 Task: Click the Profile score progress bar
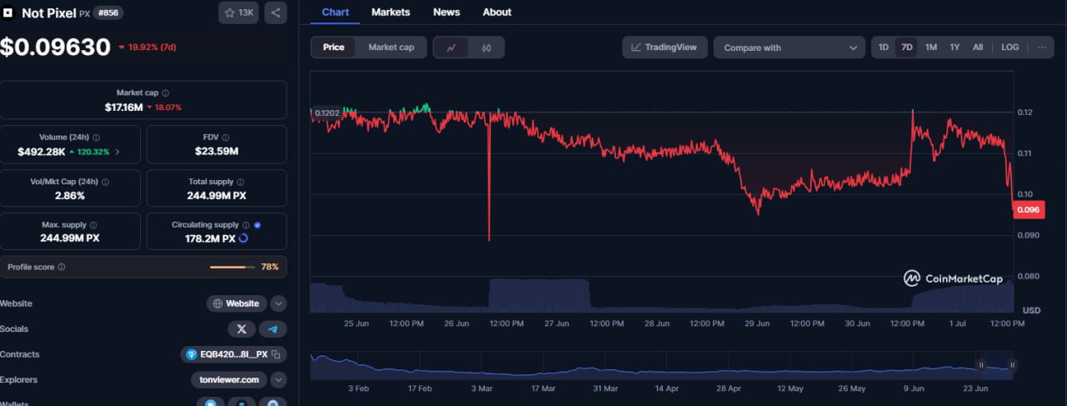pyautogui.click(x=233, y=267)
